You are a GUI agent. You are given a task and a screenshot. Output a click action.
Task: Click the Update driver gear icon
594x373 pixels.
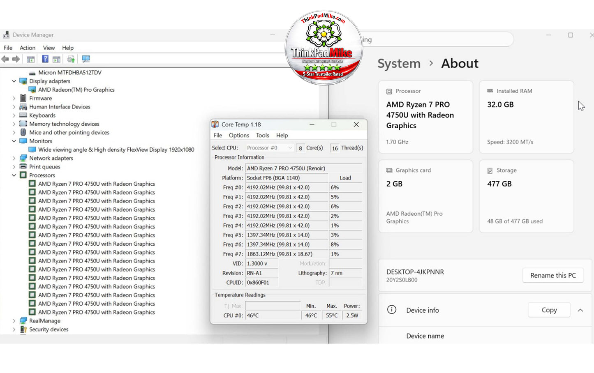coord(71,59)
